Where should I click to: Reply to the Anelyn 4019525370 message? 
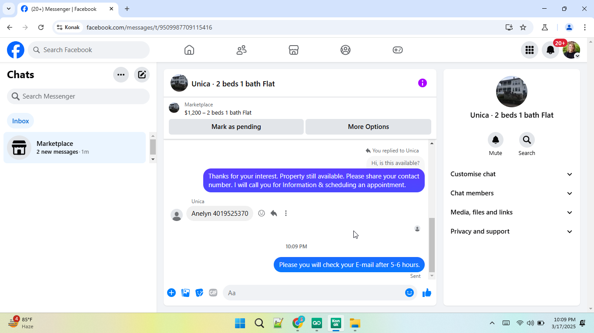coord(274,213)
